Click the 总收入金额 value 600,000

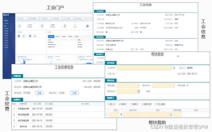pos(97,81)
